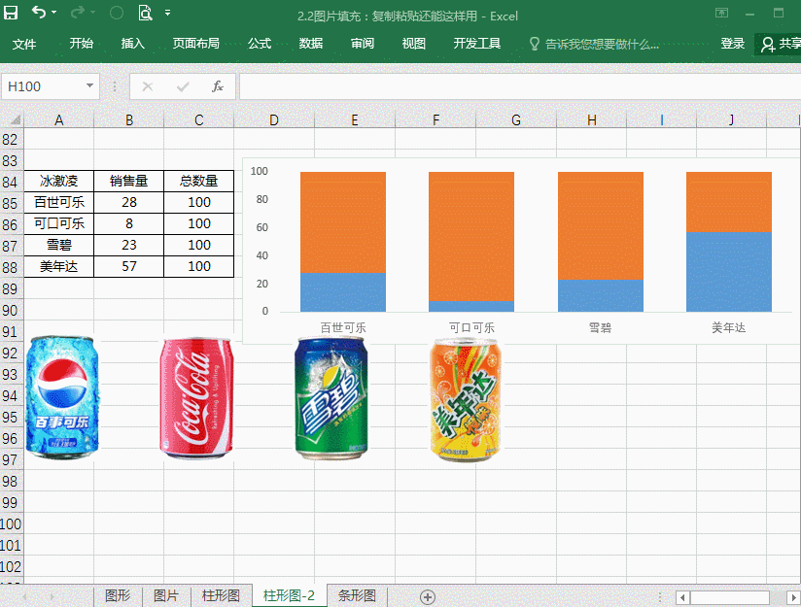The image size is (801, 607).
Task: Click the lightbulb Tell Me icon
Action: pos(535,44)
